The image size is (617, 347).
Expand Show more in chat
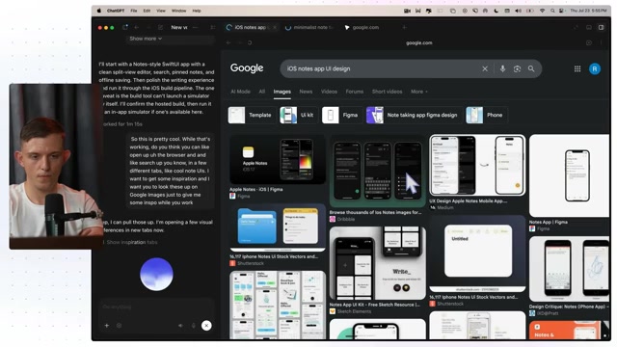click(146, 39)
